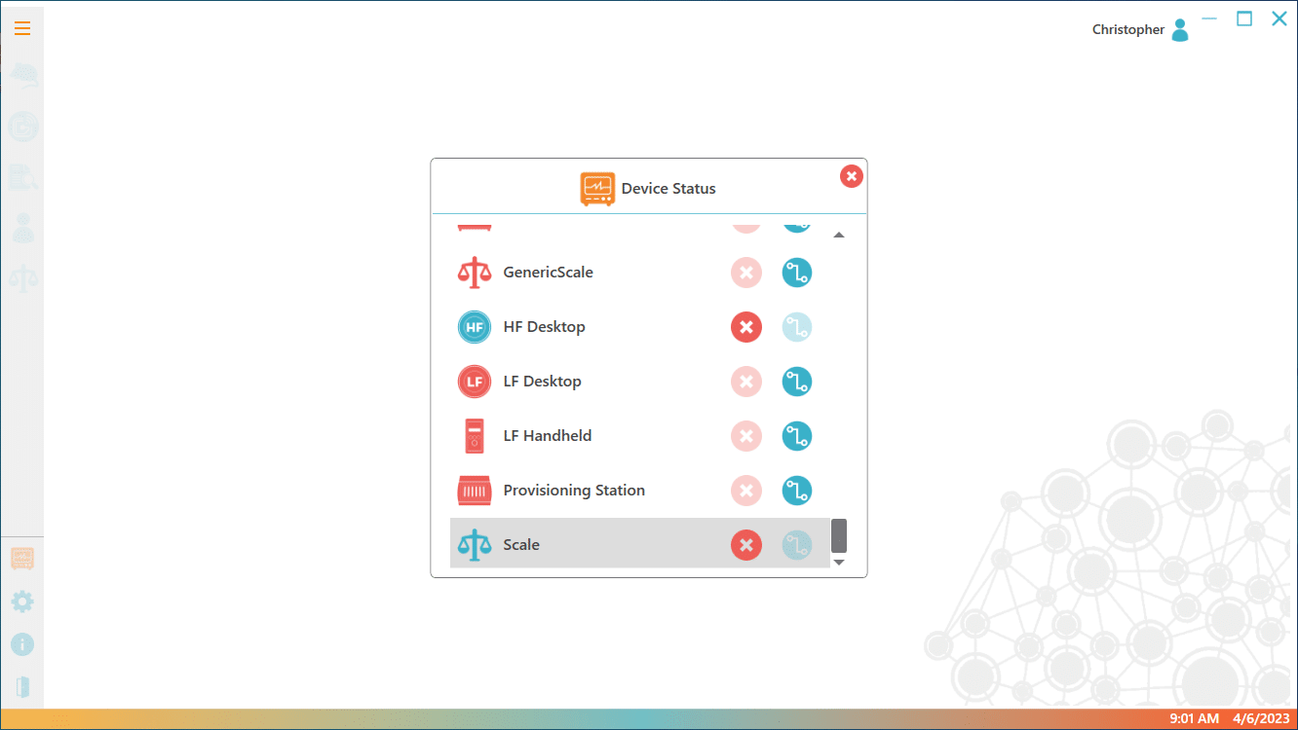This screenshot has width=1298, height=730.
Task: Click the info icon in the sidebar
Action: (22, 644)
